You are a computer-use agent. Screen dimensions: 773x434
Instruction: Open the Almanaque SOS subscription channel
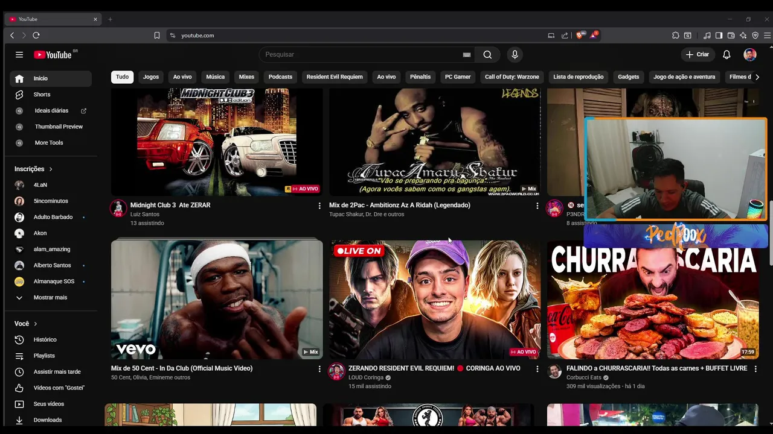pos(51,281)
